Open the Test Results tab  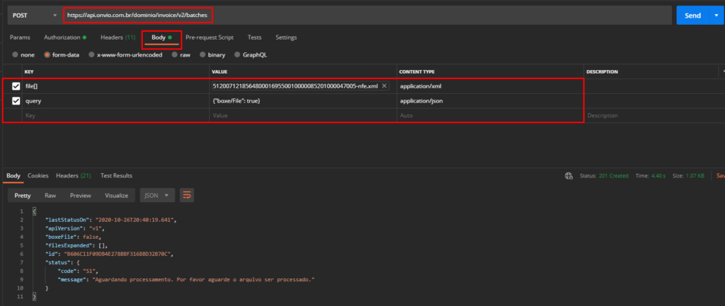(116, 176)
